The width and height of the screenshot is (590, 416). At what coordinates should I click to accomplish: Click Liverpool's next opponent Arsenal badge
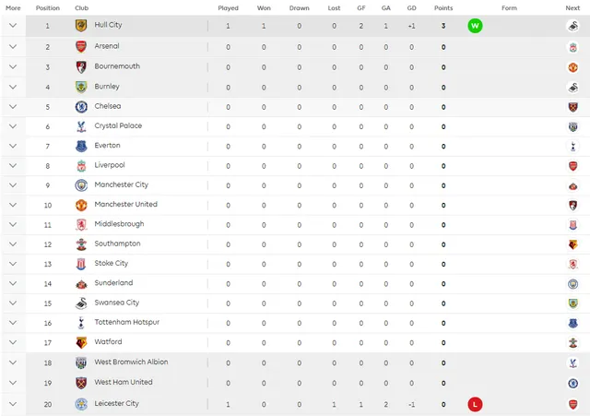pos(572,166)
